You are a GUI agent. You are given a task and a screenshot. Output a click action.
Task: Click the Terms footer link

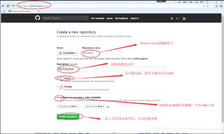[56, 133]
